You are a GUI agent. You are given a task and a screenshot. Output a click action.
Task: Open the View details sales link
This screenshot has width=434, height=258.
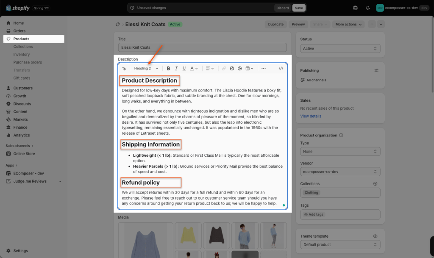(311, 116)
